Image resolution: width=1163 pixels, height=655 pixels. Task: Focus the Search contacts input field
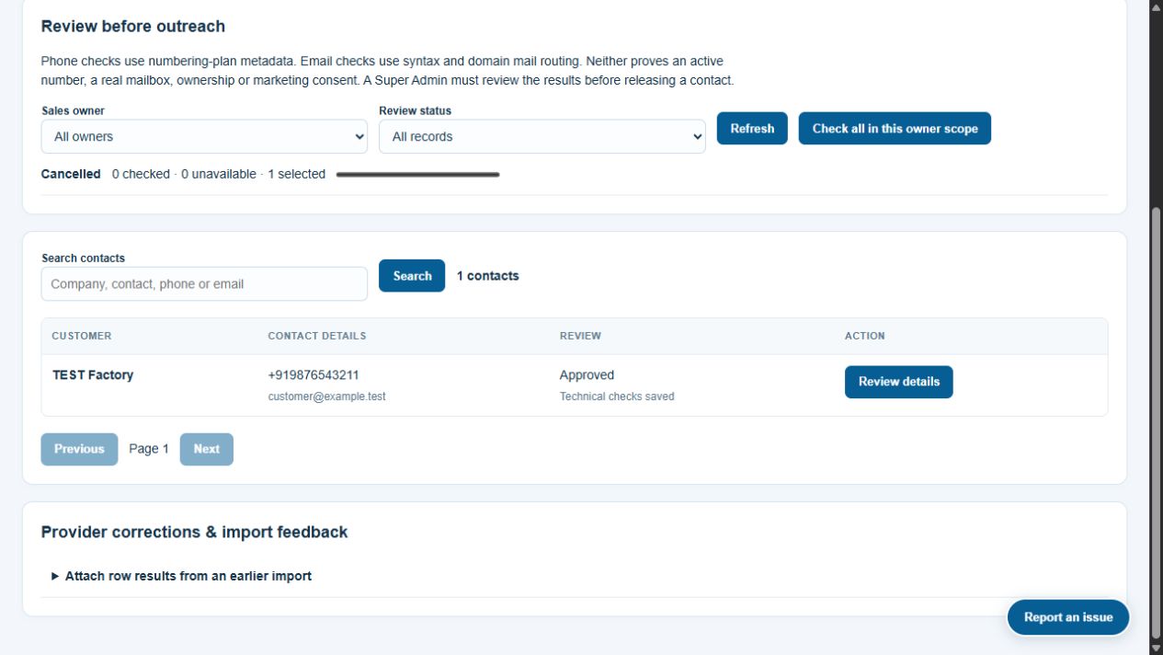tap(204, 284)
